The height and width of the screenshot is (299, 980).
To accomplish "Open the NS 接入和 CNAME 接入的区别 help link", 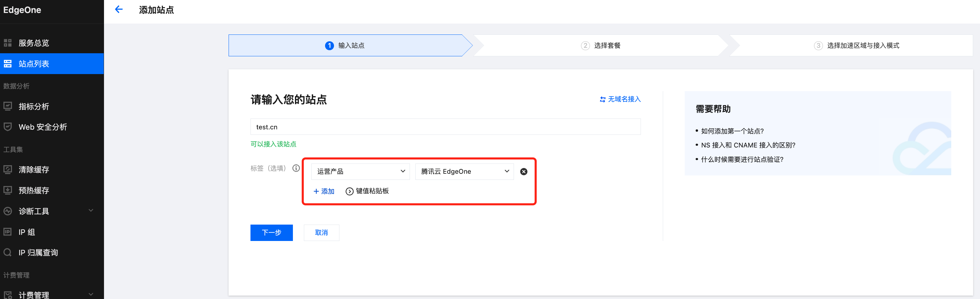I will click(748, 145).
